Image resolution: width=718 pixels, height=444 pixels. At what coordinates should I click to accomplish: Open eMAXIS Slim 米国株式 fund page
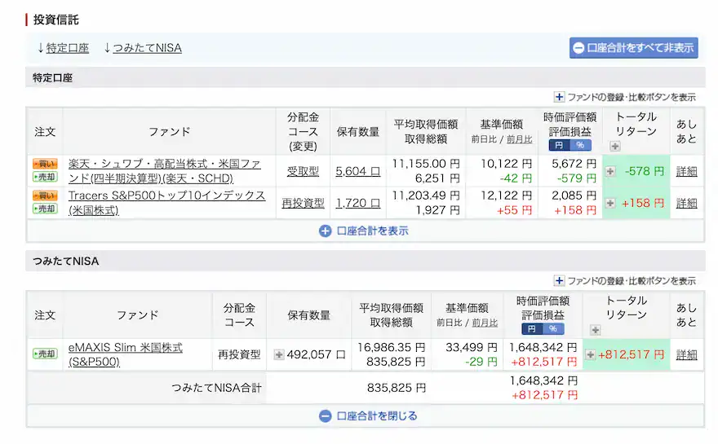[126, 354]
